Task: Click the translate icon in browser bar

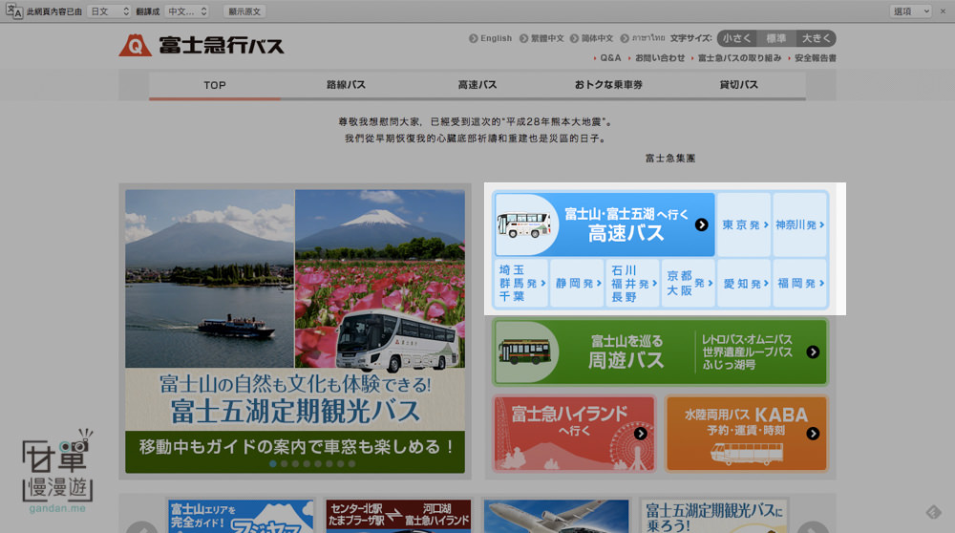Action: coord(14,11)
